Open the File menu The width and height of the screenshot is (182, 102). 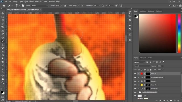pyautogui.click(x=6, y=2)
